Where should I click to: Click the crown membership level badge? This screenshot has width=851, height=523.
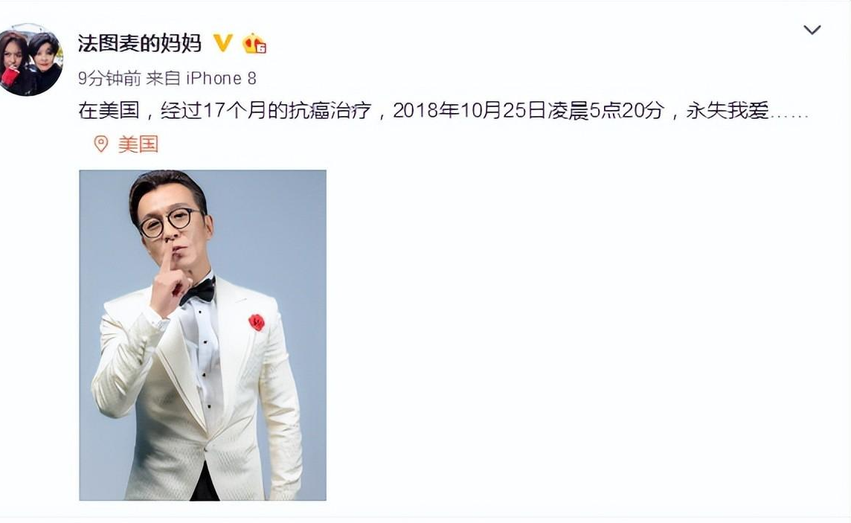tap(254, 43)
